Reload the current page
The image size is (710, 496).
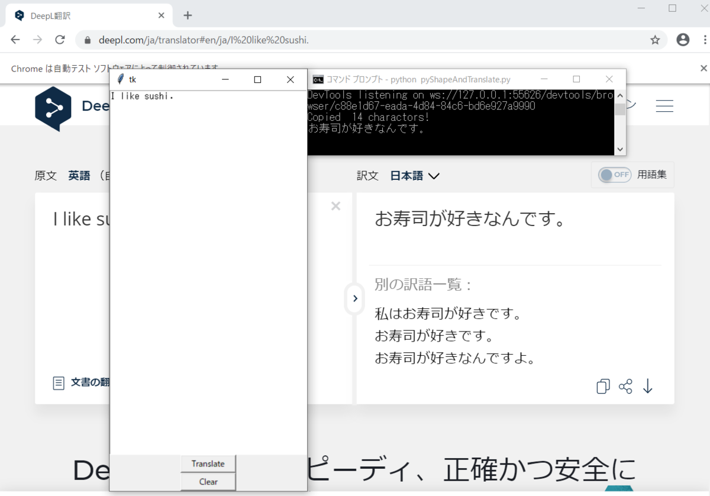(59, 40)
